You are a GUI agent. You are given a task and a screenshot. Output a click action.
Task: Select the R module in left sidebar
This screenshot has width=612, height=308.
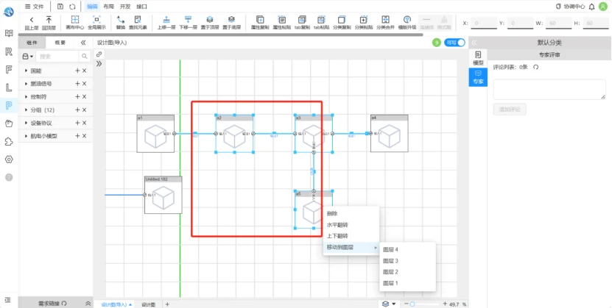[x=9, y=51]
